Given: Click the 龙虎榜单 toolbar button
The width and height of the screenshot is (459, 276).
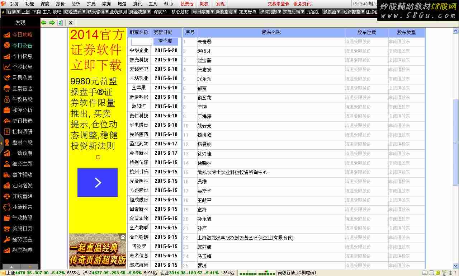Looking at the screenshot, I should (248, 12).
